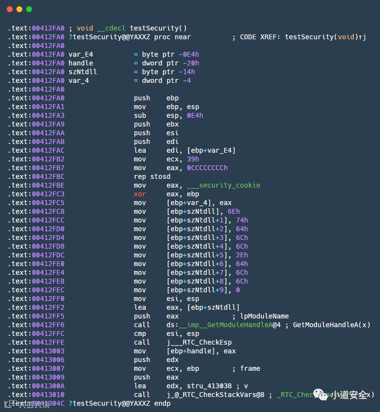Screen dimensions: 380x412
Task: Click '[ebp+var_E4]' operand
Action: click(x=211, y=150)
